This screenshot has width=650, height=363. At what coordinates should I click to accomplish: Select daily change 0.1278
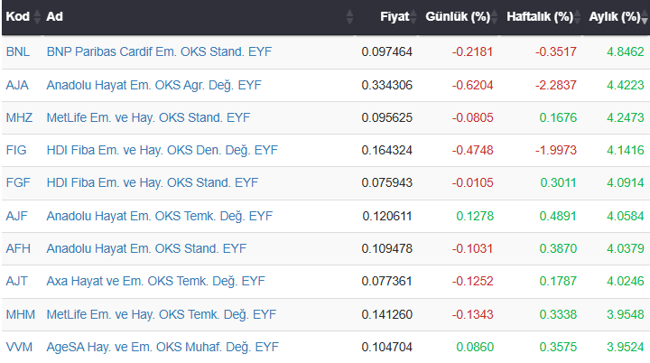[x=475, y=216]
